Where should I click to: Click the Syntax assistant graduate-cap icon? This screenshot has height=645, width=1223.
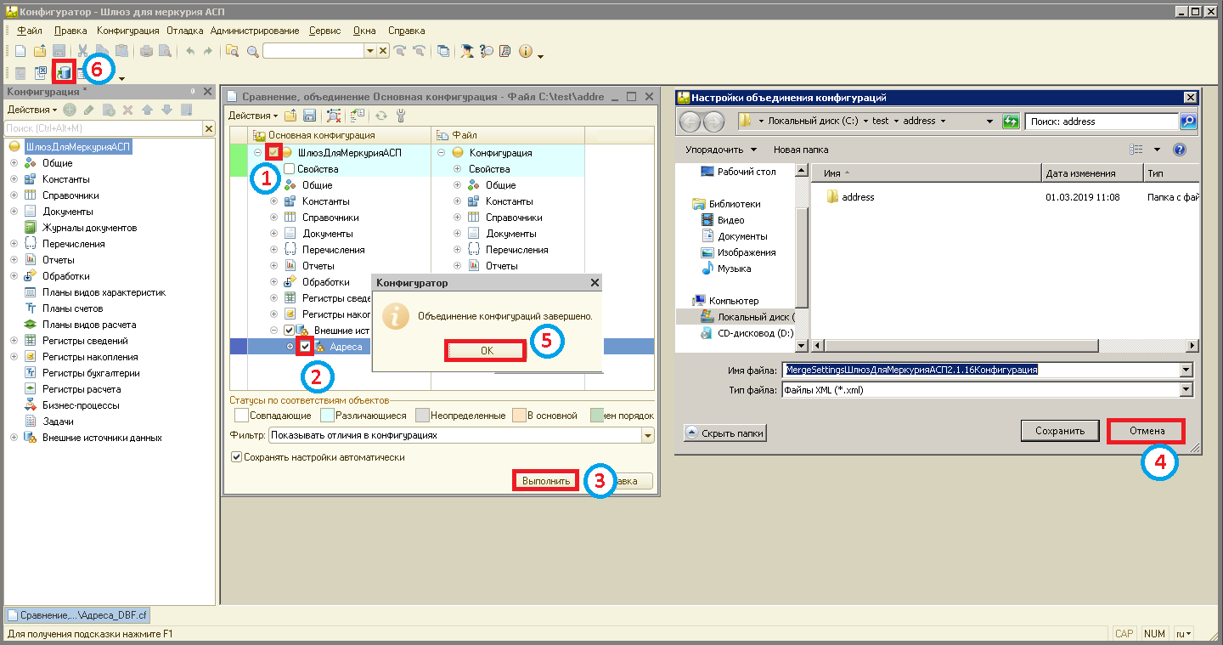(467, 51)
